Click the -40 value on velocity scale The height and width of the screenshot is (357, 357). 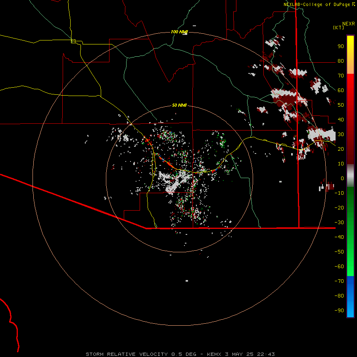coord(339,237)
